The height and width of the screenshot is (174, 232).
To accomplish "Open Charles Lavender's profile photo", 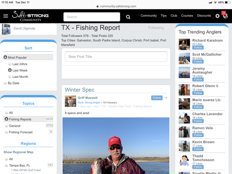I will pyautogui.click(x=184, y=118).
